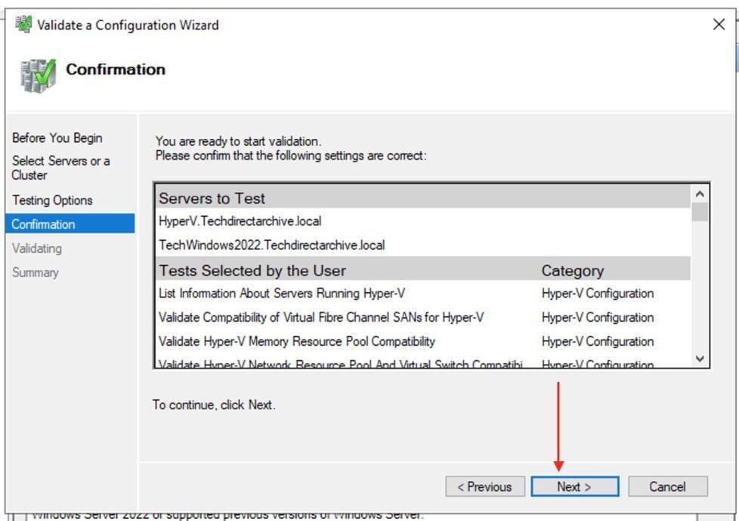Select the HyperV.Techdirectarchive.local server entry
The width and height of the screenshot is (739, 521).
(240, 221)
